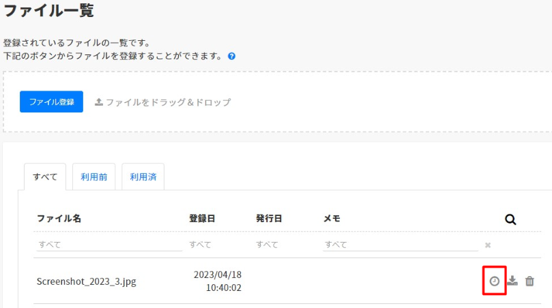Download Screenshot_2023_3.jpg using the download icon
This screenshot has height=308, width=552.
pos(512,281)
